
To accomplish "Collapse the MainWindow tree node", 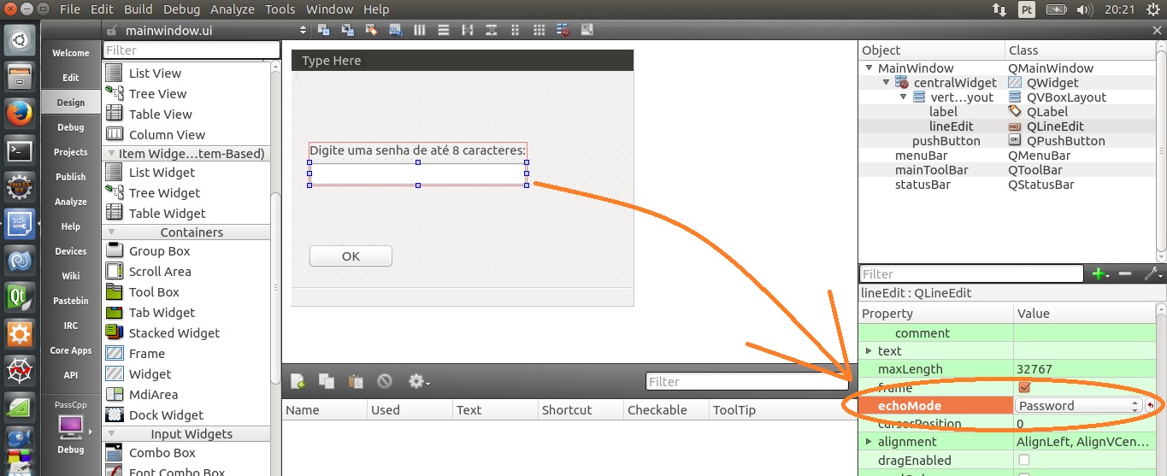I will coord(869,68).
